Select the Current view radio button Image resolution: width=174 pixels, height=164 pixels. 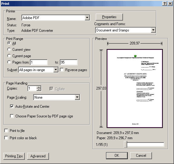pos(9,49)
